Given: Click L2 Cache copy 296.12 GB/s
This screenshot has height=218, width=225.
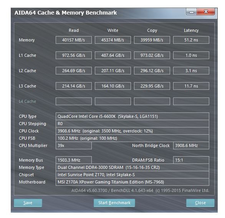Looking at the screenshot, I should (x=152, y=71).
